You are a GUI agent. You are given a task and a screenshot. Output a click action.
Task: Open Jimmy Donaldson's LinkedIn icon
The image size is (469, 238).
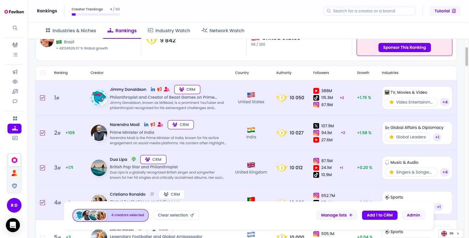point(153,89)
